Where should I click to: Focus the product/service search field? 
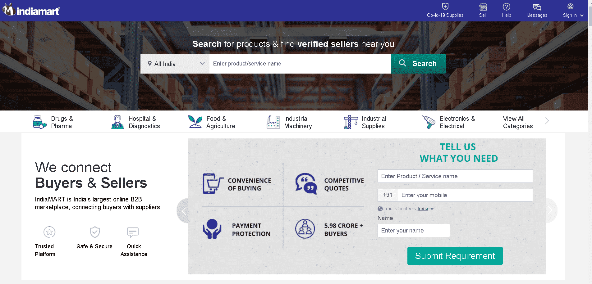(x=300, y=64)
